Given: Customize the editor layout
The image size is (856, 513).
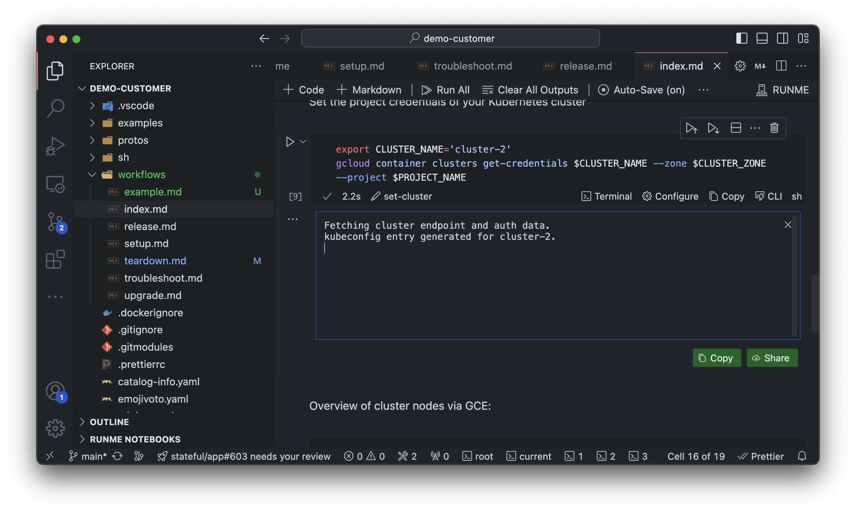Looking at the screenshot, I should (803, 38).
